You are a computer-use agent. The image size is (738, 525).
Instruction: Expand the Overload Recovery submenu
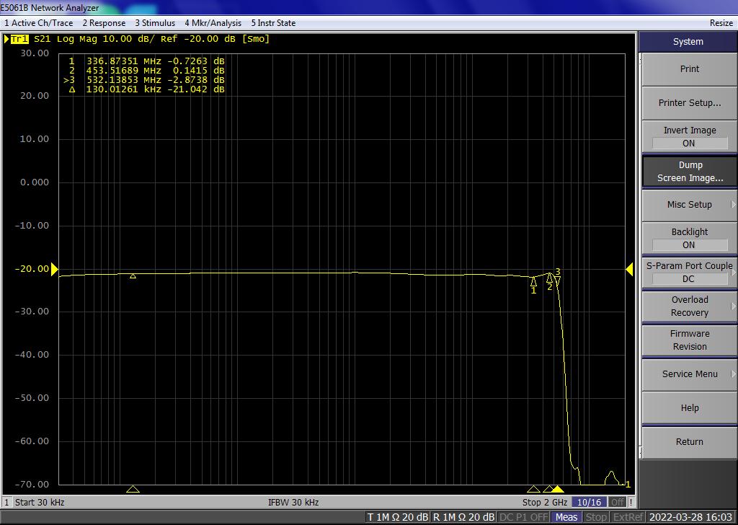pyautogui.click(x=689, y=306)
